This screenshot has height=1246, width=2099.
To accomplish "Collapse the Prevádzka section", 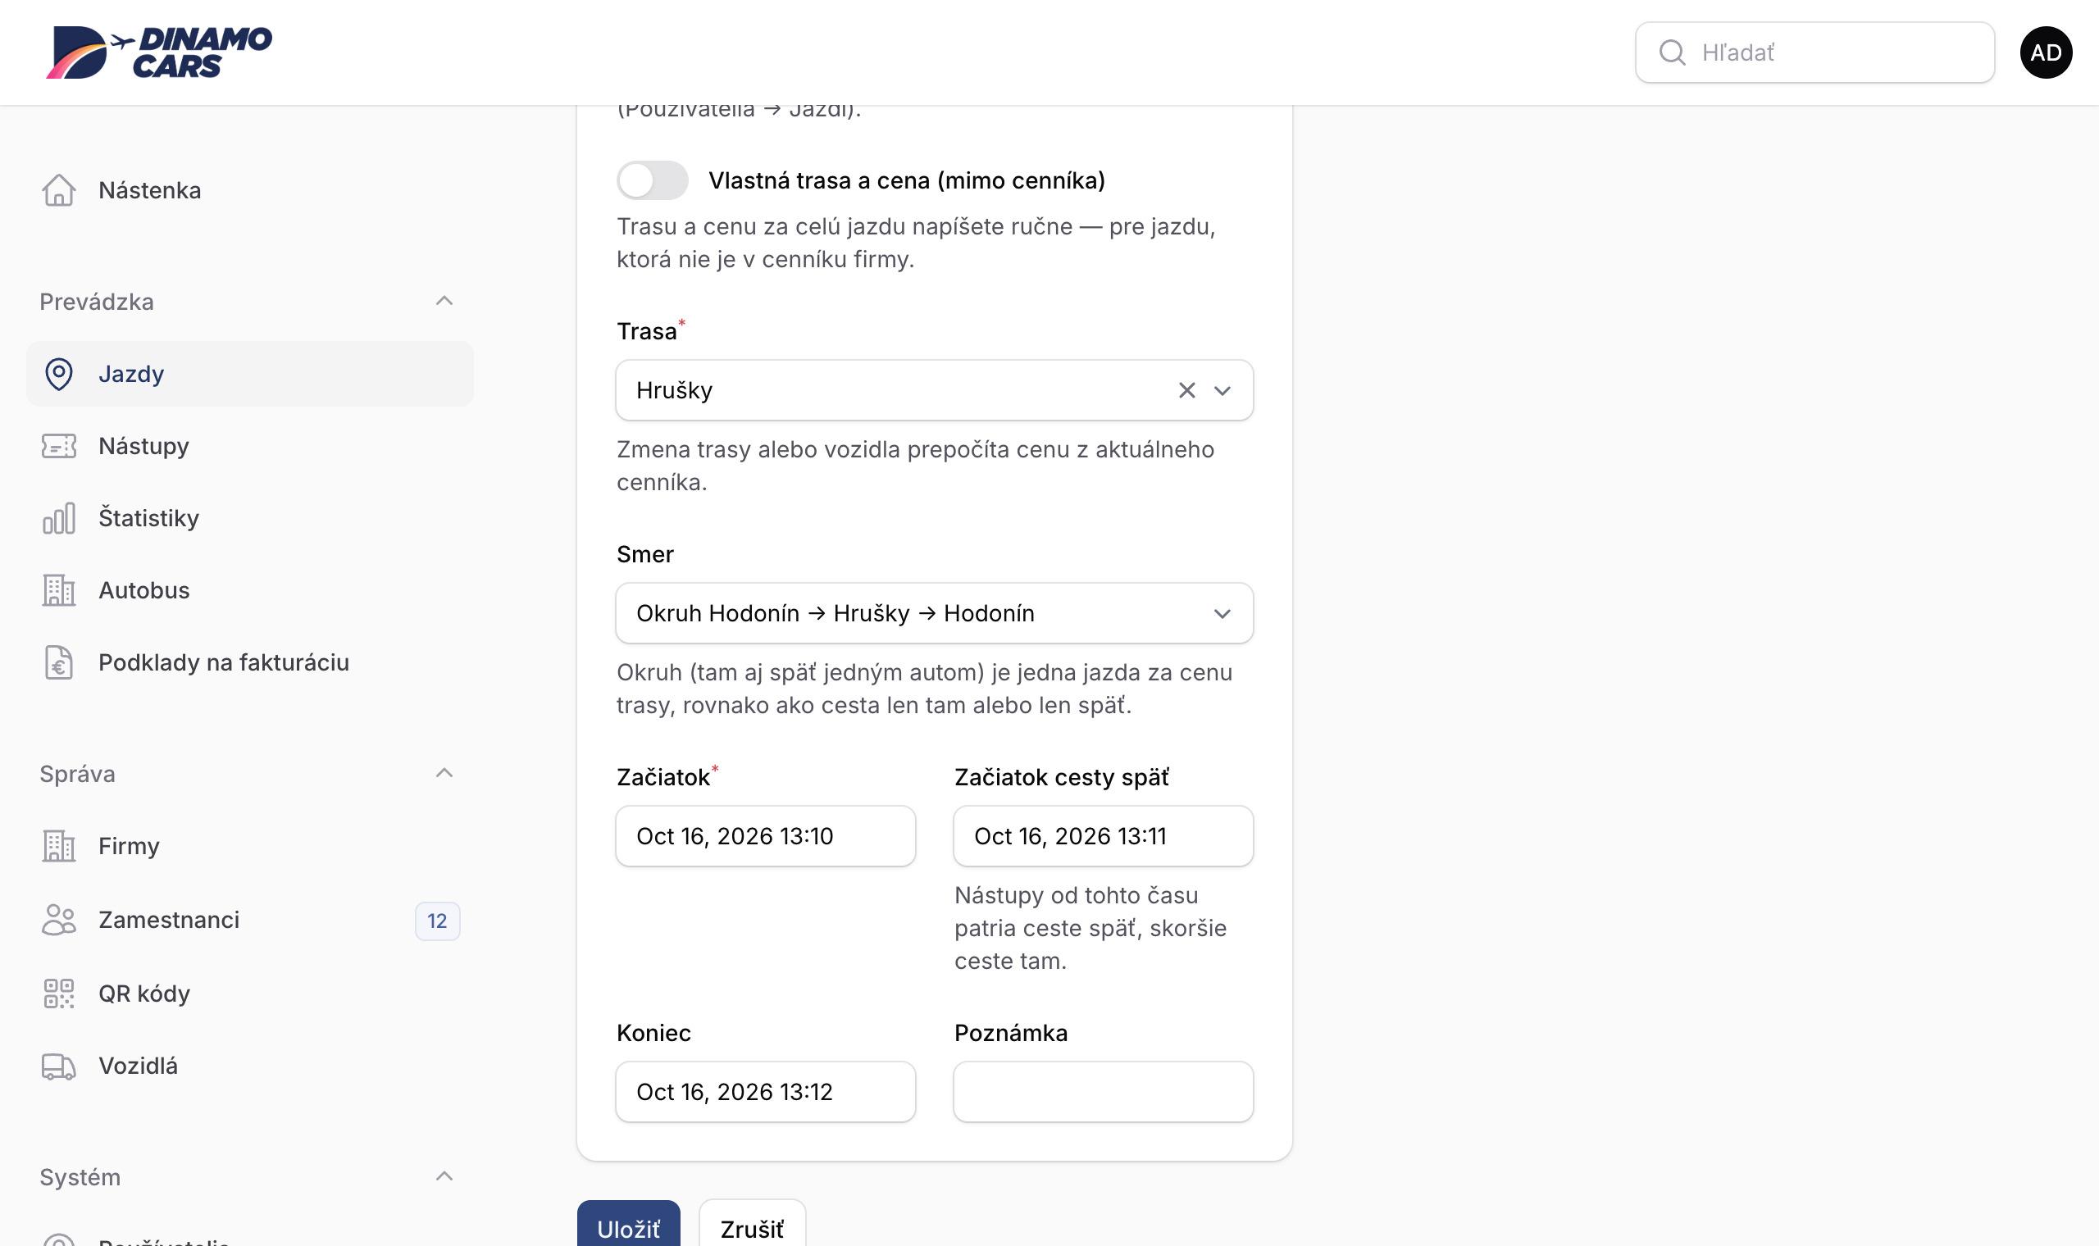I will [x=445, y=302].
